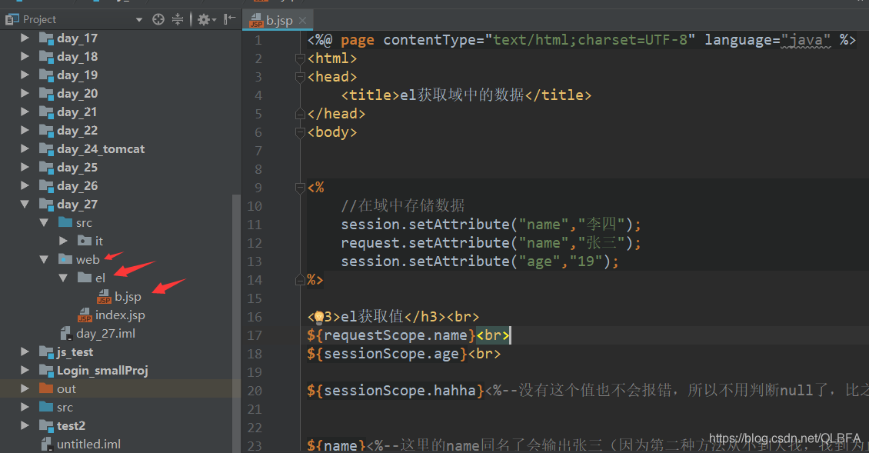Click line number 12 in the gutter
Image resolution: width=869 pixels, height=453 pixels.
pos(255,243)
